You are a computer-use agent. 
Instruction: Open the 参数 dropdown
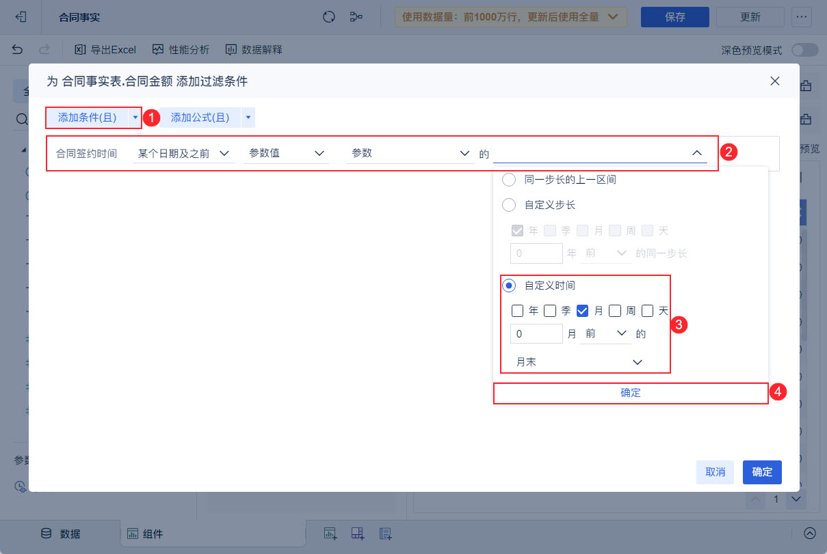tap(410, 153)
